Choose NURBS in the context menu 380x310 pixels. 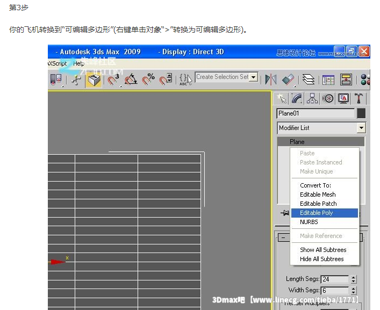(309, 222)
